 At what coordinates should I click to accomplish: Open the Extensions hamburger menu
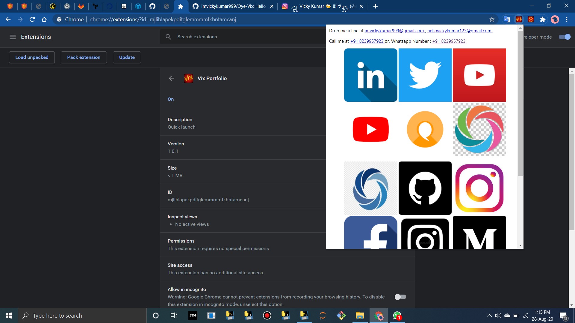[13, 37]
